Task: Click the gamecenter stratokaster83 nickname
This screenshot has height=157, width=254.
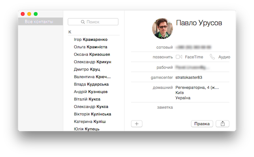Action: pyautogui.click(x=189, y=77)
